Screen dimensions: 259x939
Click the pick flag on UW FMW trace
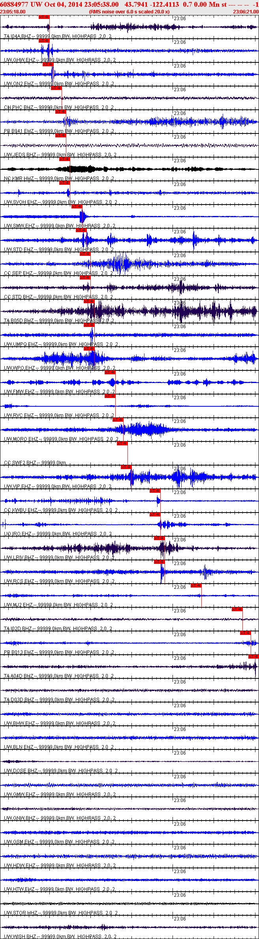[x=110, y=372]
